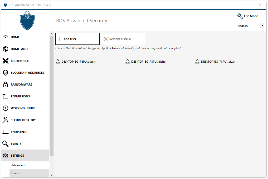Click the title bar shield app icon

(5, 5)
